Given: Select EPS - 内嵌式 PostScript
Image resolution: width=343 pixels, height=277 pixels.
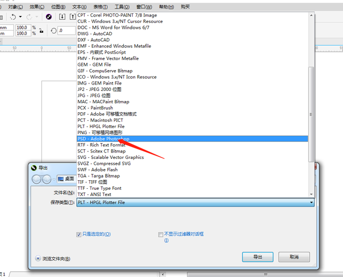Looking at the screenshot, I should point(192,52).
